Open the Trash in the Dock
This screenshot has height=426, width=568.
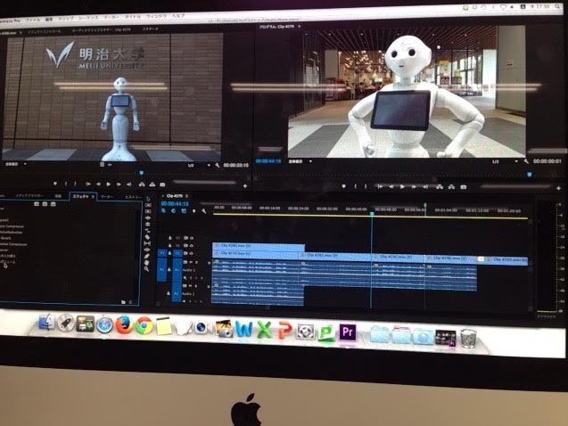pos(469,337)
